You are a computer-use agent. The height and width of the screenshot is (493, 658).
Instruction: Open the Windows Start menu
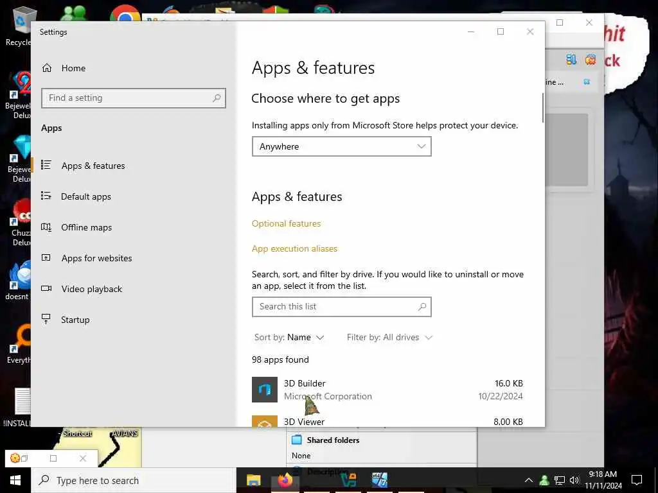[x=15, y=480]
